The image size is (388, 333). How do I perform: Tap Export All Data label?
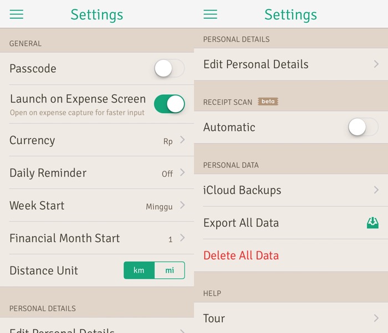point(241,223)
